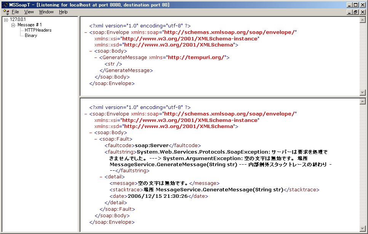Open the Window menu
Viewport: 368px width, 234px height.
pyautogui.click(x=46, y=12)
